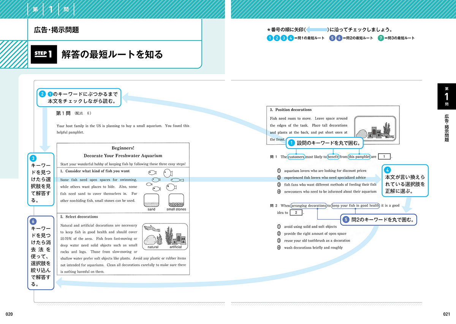Click the '2. Select decorations' heading
Image resolution: width=456 pixels, height=324 pixels.
coord(79,217)
